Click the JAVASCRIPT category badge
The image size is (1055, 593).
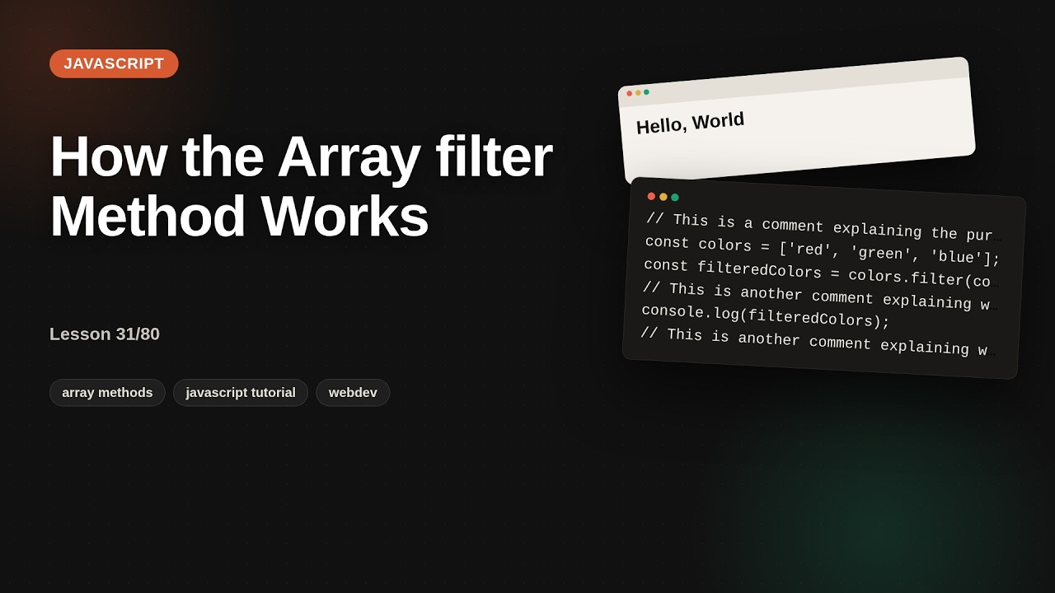click(x=114, y=63)
